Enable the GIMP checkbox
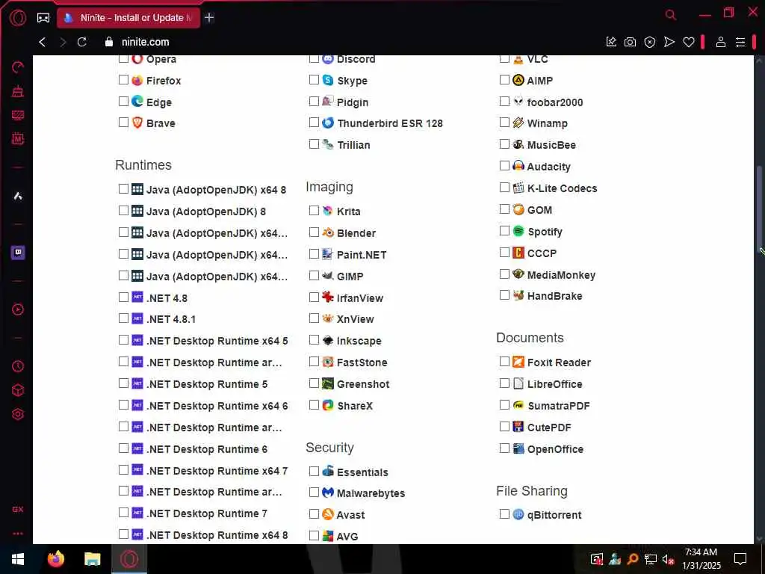This screenshot has height=574, width=765. 315,276
